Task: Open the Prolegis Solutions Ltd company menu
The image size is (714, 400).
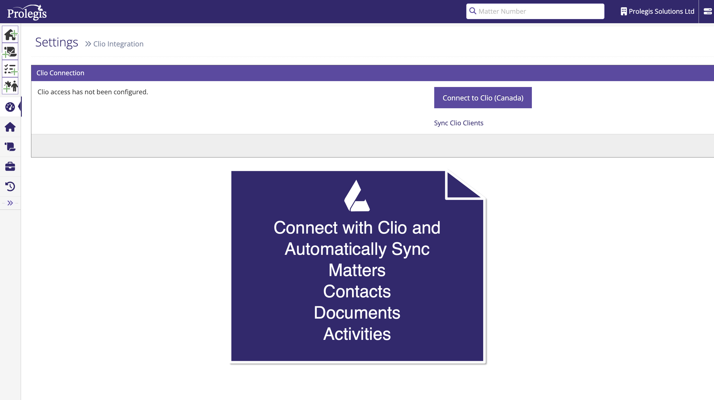Action: (x=657, y=11)
